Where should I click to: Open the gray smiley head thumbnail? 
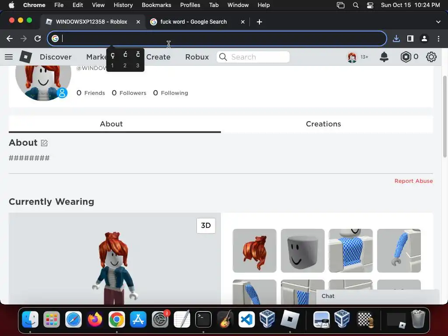pos(303,251)
